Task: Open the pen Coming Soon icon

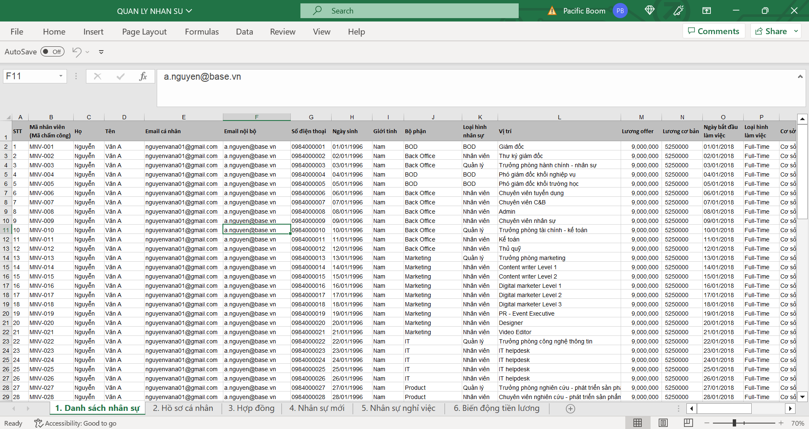Action: [x=678, y=11]
